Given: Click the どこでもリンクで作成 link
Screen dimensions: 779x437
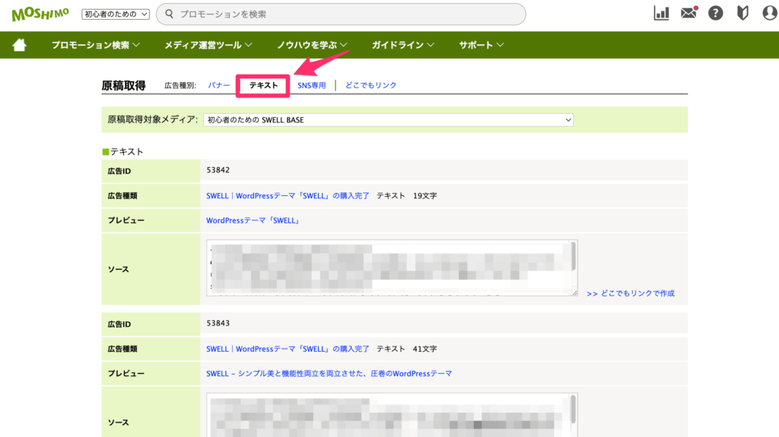Looking at the screenshot, I should pyautogui.click(x=631, y=293).
